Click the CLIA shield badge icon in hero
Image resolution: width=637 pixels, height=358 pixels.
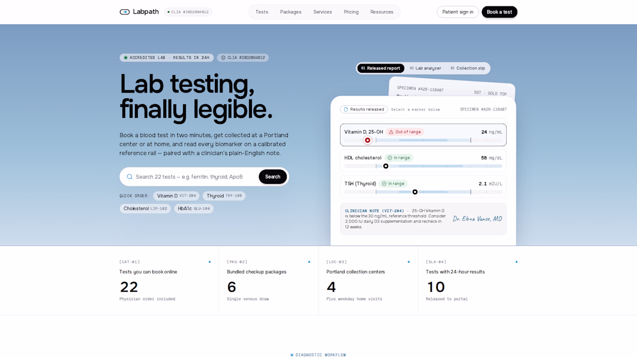[223, 58]
